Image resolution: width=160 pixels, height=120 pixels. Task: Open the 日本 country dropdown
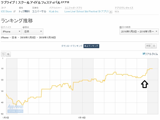pyautogui.click(x=33, y=31)
